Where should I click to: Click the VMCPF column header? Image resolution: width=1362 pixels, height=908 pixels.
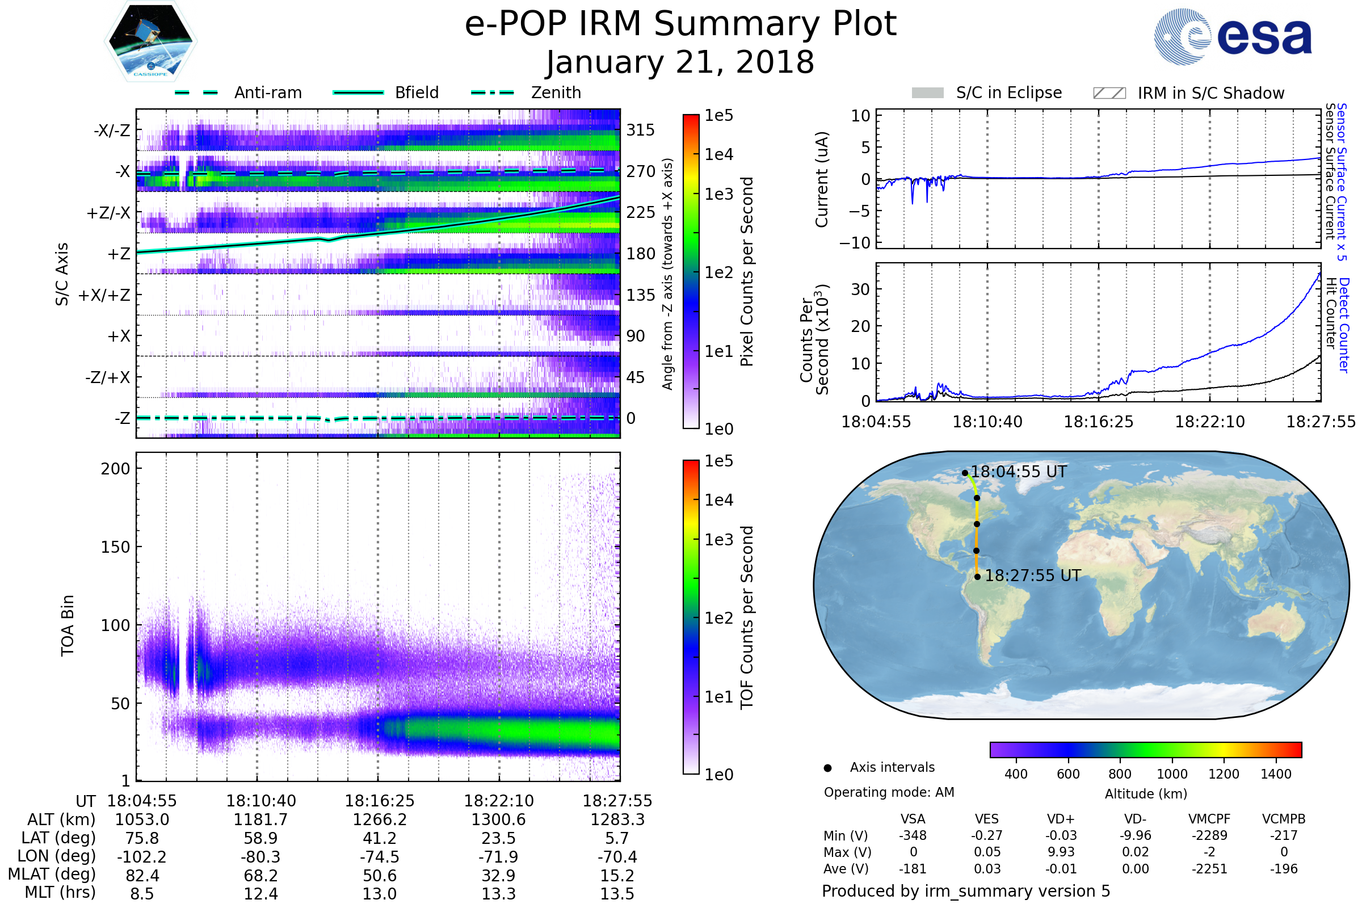pos(1209,819)
